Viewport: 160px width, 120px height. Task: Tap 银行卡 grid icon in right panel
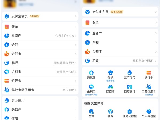pos(149,73)
